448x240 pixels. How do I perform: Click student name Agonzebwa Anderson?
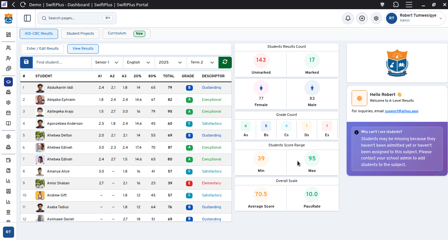pos(65,124)
